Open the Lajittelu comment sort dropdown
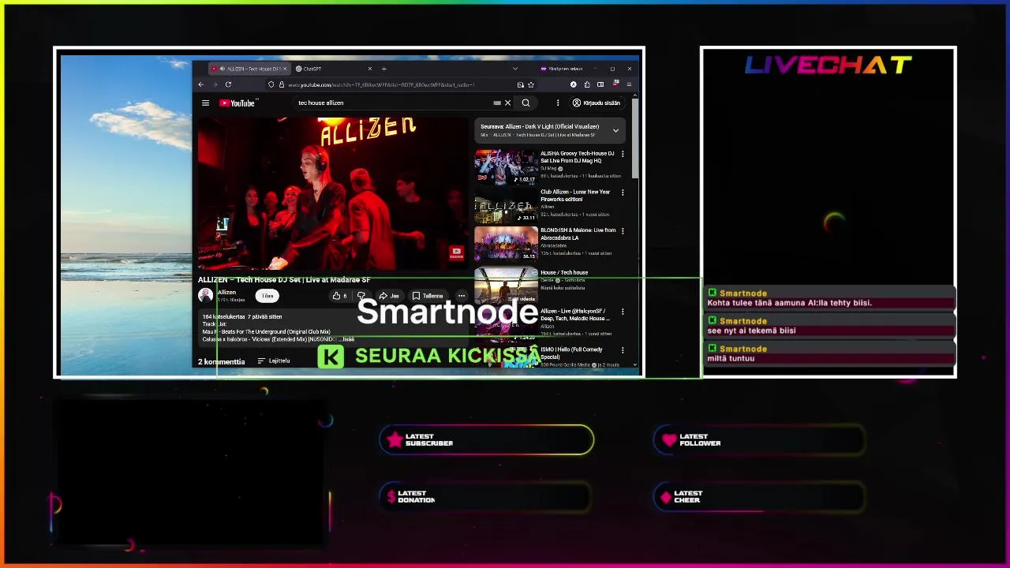1010x568 pixels. click(274, 361)
